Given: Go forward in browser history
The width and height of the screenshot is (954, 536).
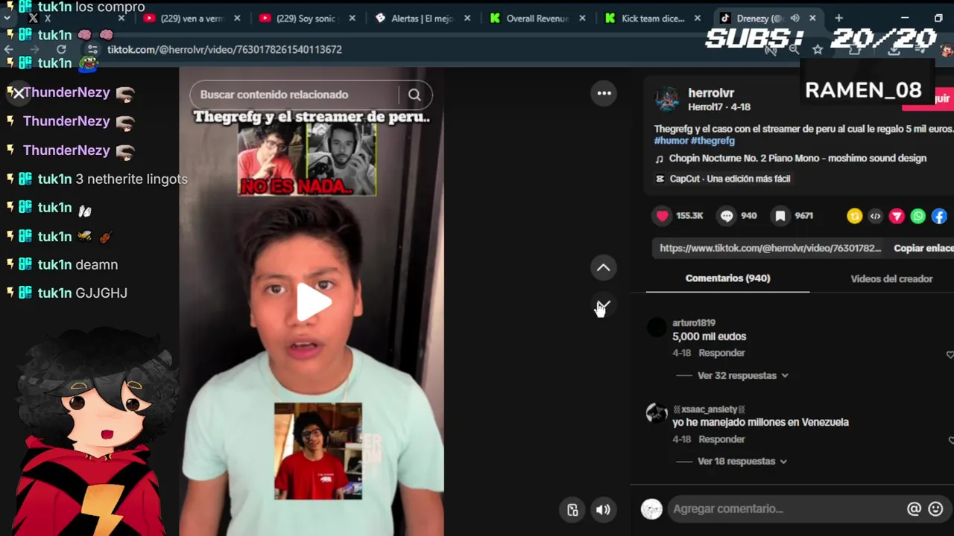Looking at the screenshot, I should (34, 49).
